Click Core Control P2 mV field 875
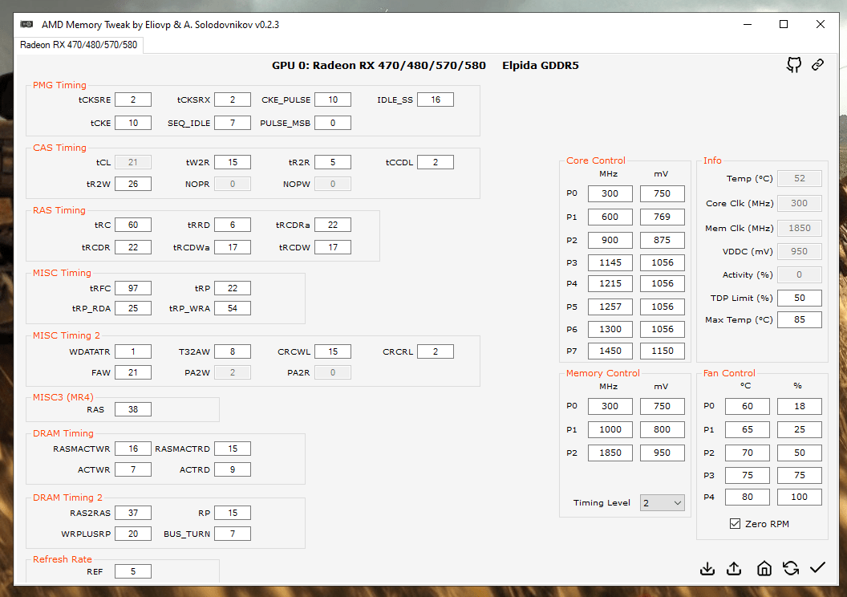 point(663,240)
